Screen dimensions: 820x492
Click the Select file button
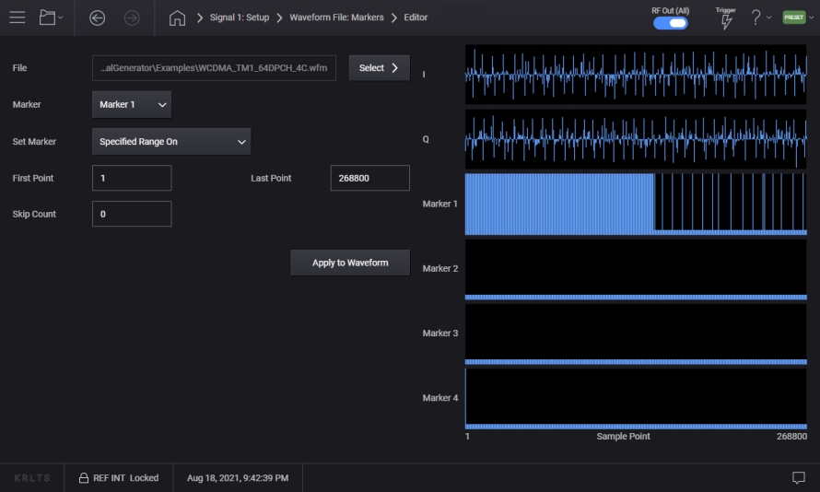point(379,68)
